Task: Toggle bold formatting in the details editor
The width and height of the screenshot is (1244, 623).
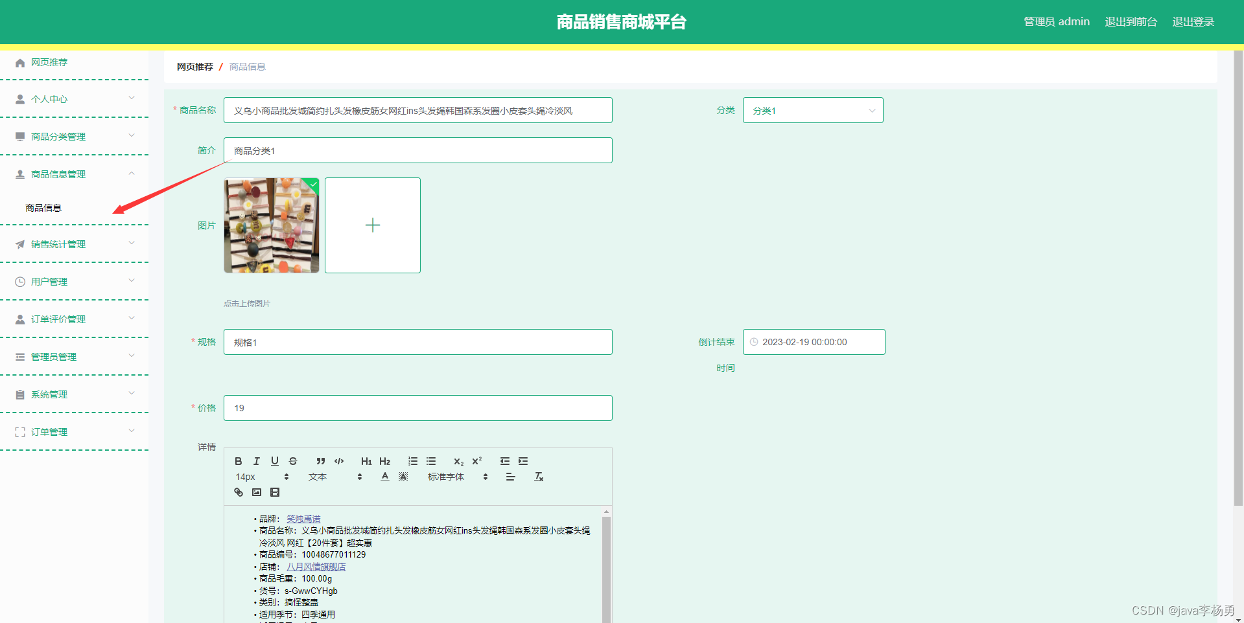Action: [x=238, y=461]
